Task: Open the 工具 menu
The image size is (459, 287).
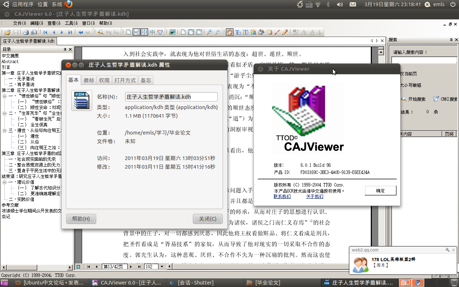Action: tap(71, 23)
